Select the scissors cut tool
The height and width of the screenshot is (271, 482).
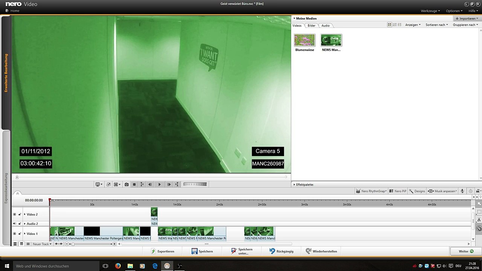[479, 220]
